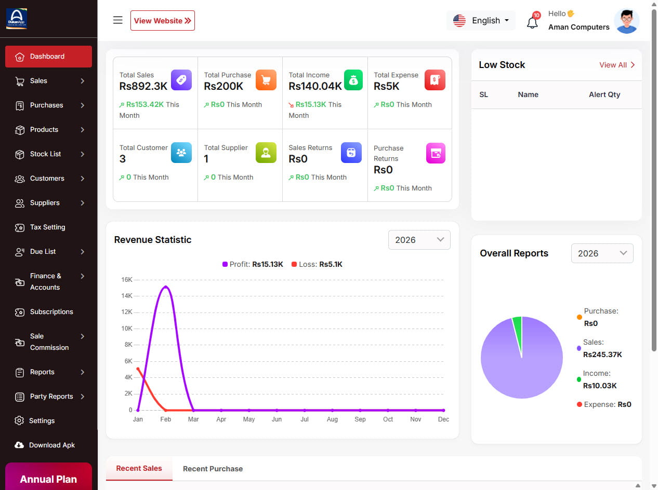
Task: Click the Purchase Returns icon
Action: (436, 153)
